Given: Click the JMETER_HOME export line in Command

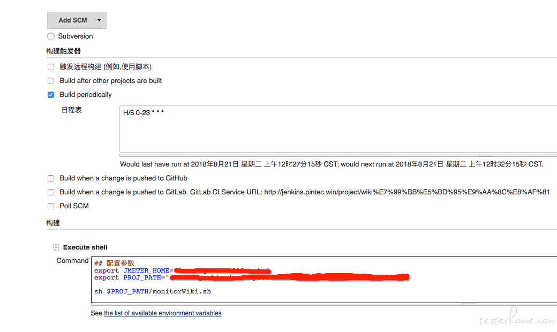Looking at the screenshot, I should tap(182, 270).
